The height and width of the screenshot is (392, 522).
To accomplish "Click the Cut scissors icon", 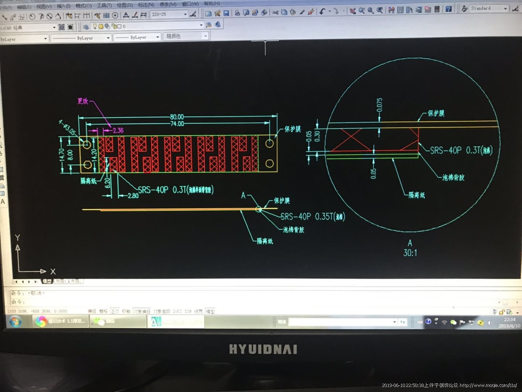I will point(275,13).
